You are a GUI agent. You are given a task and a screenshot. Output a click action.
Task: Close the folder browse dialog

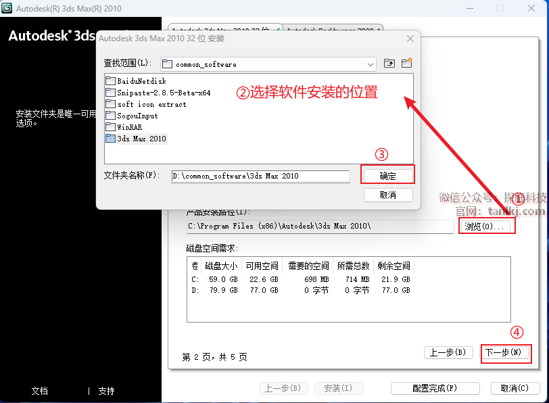click(x=410, y=39)
